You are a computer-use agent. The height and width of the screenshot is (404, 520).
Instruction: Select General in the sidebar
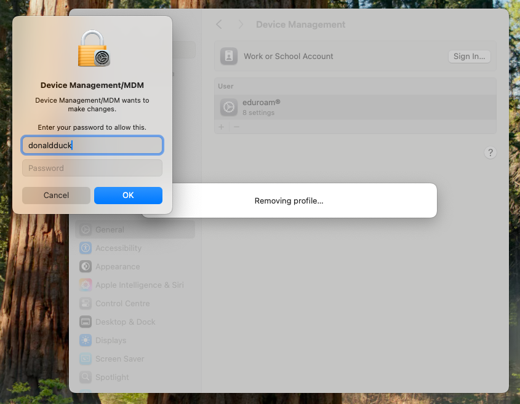click(x=110, y=230)
